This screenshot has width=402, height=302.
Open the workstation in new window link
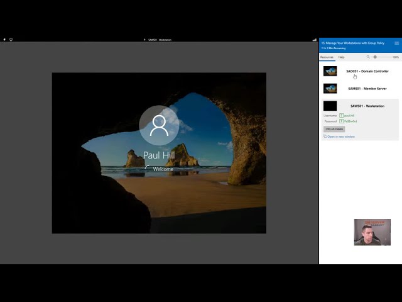coord(341,137)
